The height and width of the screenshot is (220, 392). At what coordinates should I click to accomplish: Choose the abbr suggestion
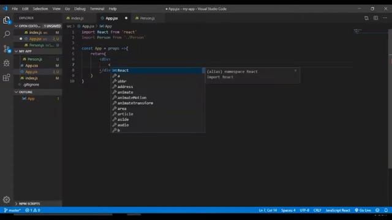pos(157,81)
